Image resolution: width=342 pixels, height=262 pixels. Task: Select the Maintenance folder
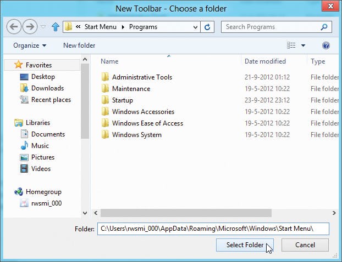click(x=131, y=89)
